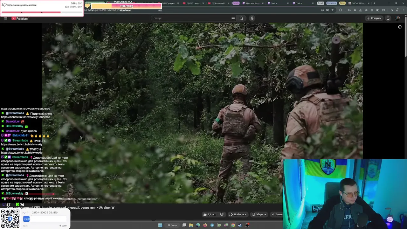Click donation goal bar showing 2270
The height and width of the screenshot is (229, 407).
point(45,219)
